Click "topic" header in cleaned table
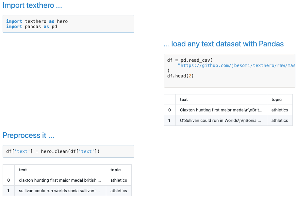 115,170
